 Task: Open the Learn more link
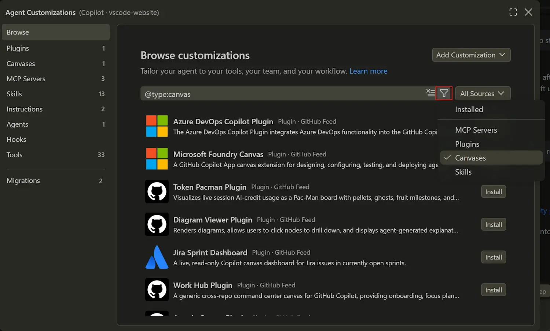[x=368, y=71]
